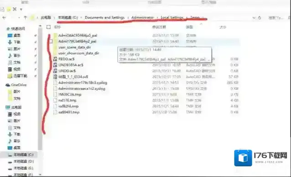291x177 pixels.
Task: Click 本地磁盘 (C:) in the address breadcrumb
Action: click(68, 17)
